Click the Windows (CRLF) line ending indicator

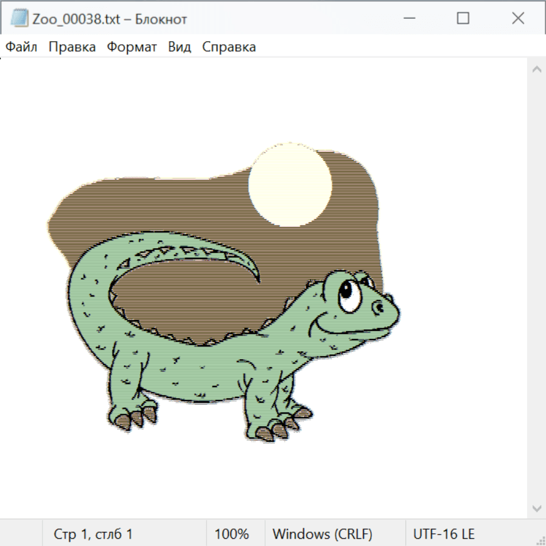click(x=322, y=534)
